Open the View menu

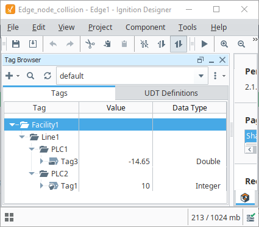coord(66,27)
